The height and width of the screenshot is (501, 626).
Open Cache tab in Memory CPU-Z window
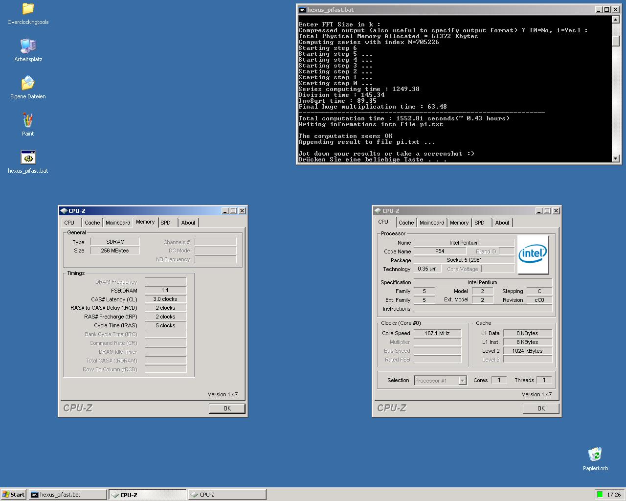click(92, 223)
